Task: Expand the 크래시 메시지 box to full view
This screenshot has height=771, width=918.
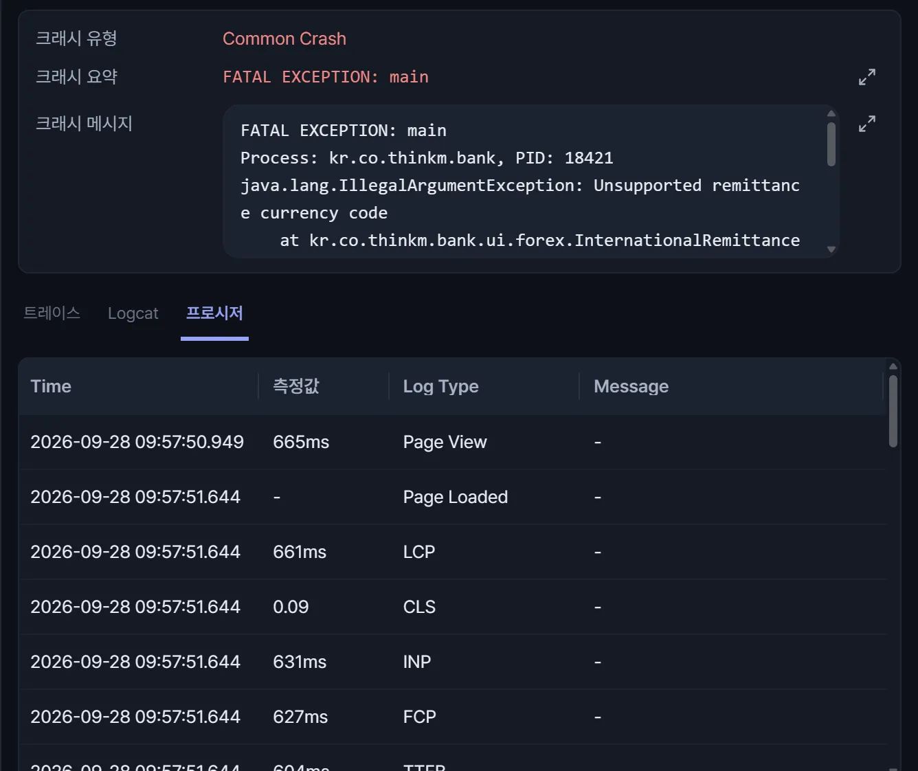Action: [x=867, y=124]
